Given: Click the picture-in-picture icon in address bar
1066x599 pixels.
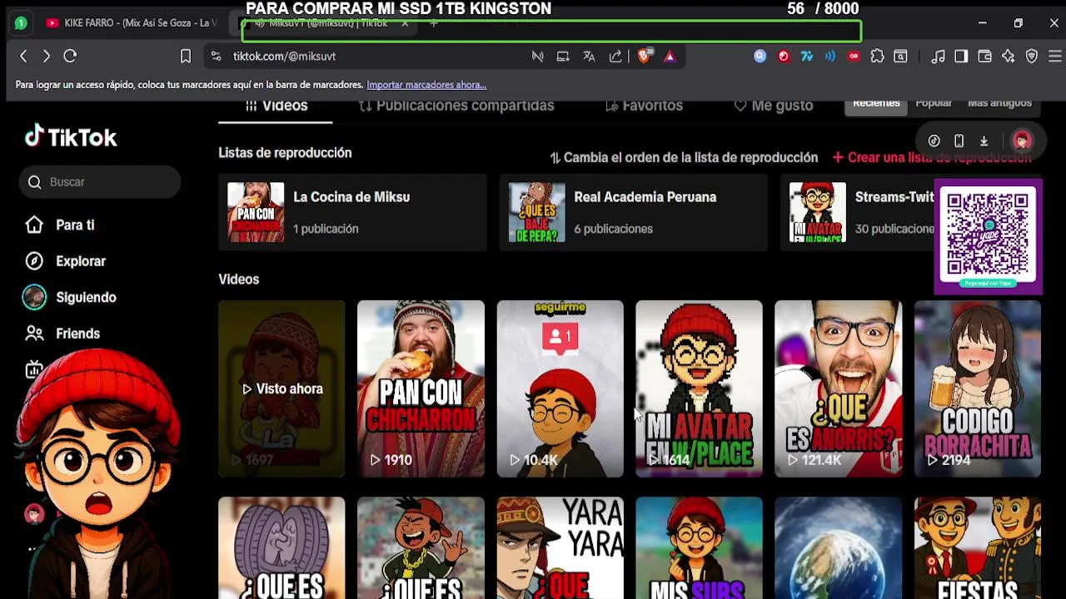Looking at the screenshot, I should 563,56.
